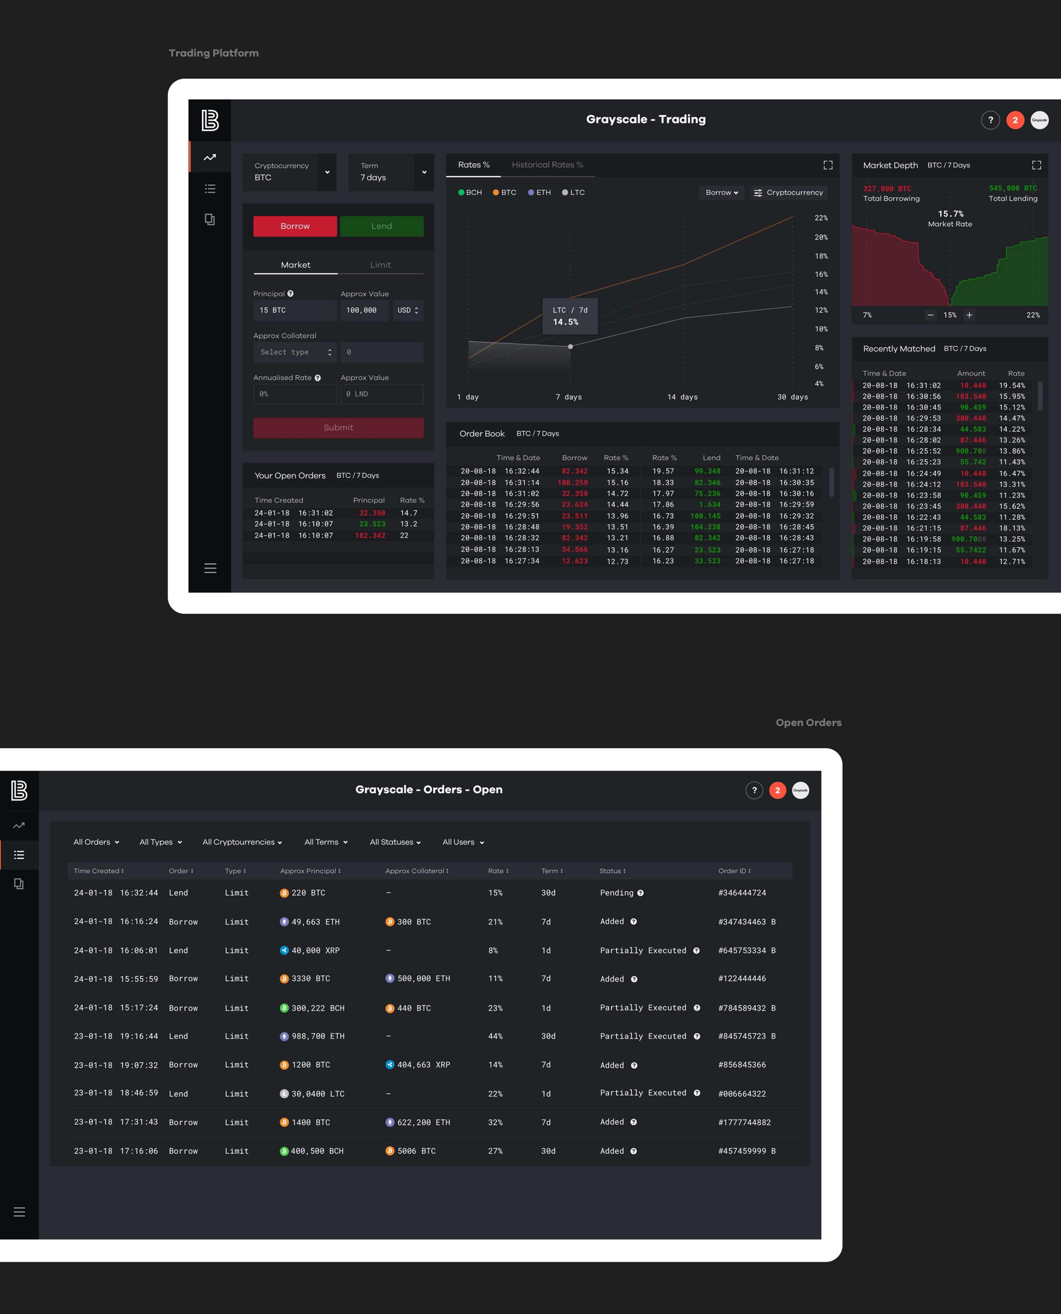Open All Terms filter dropdown
Image resolution: width=1061 pixels, height=1314 pixels.
click(326, 842)
